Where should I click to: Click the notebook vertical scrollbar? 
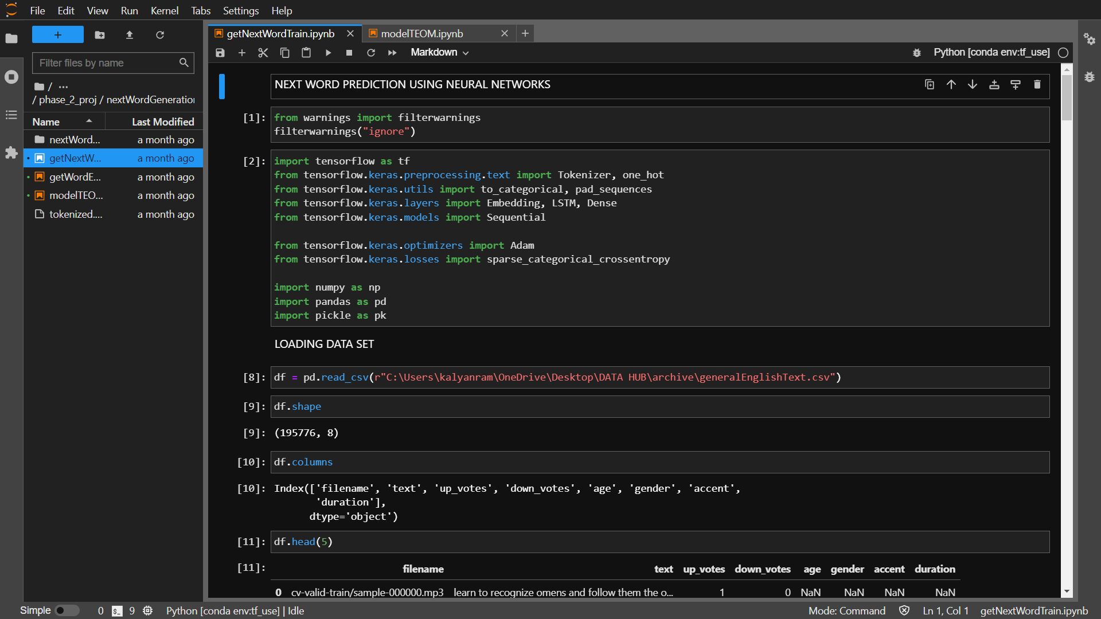[x=1067, y=97]
